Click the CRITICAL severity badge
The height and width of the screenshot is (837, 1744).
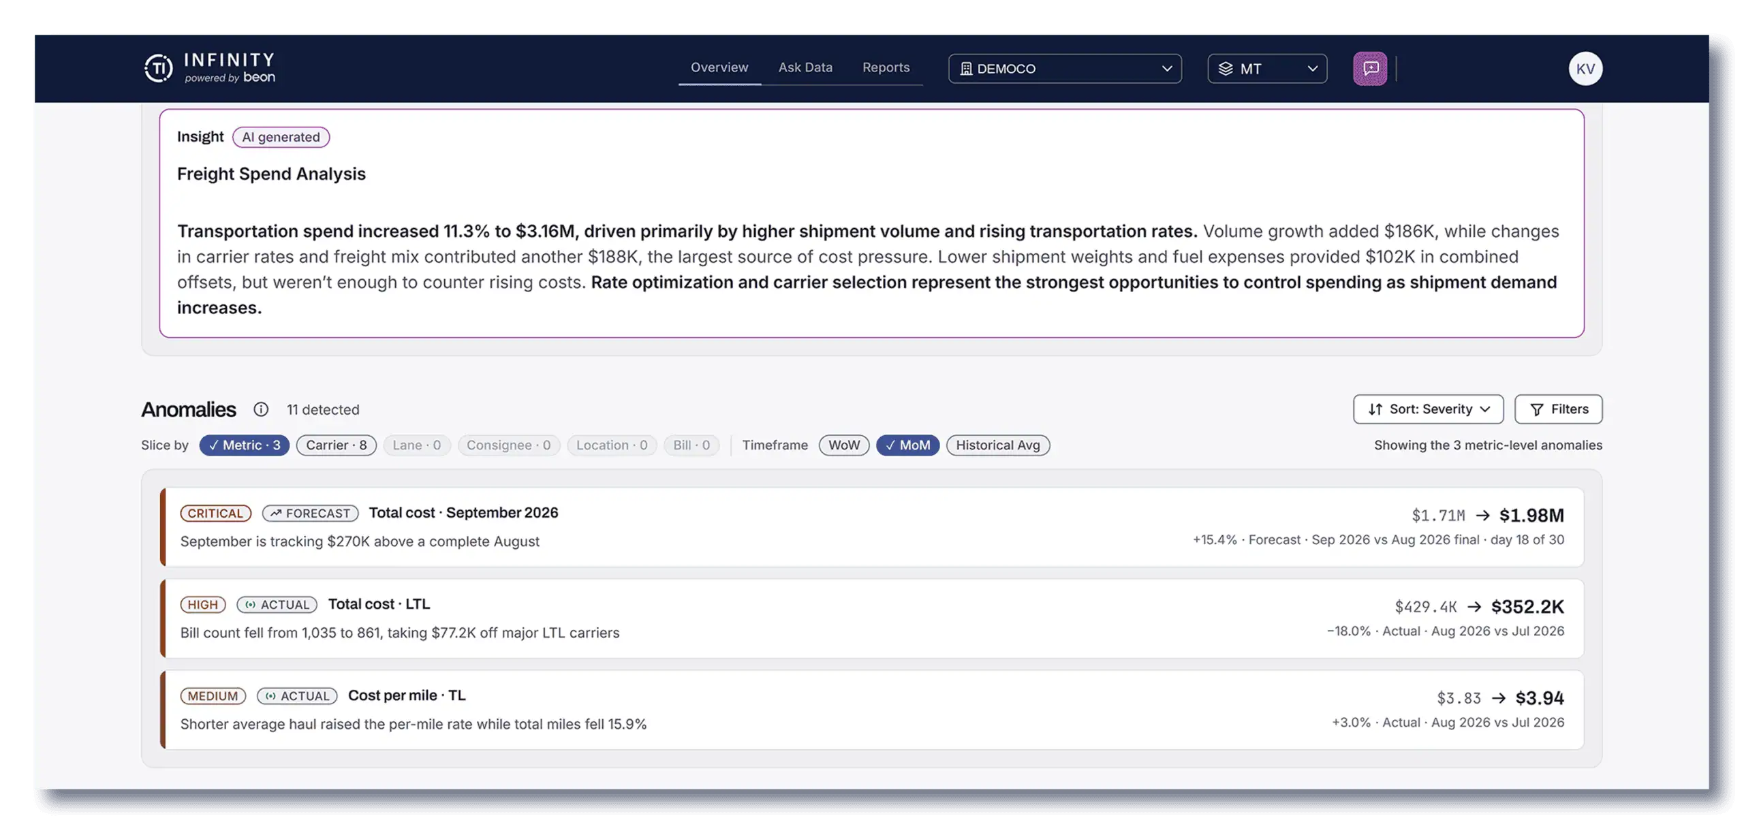[x=215, y=513]
